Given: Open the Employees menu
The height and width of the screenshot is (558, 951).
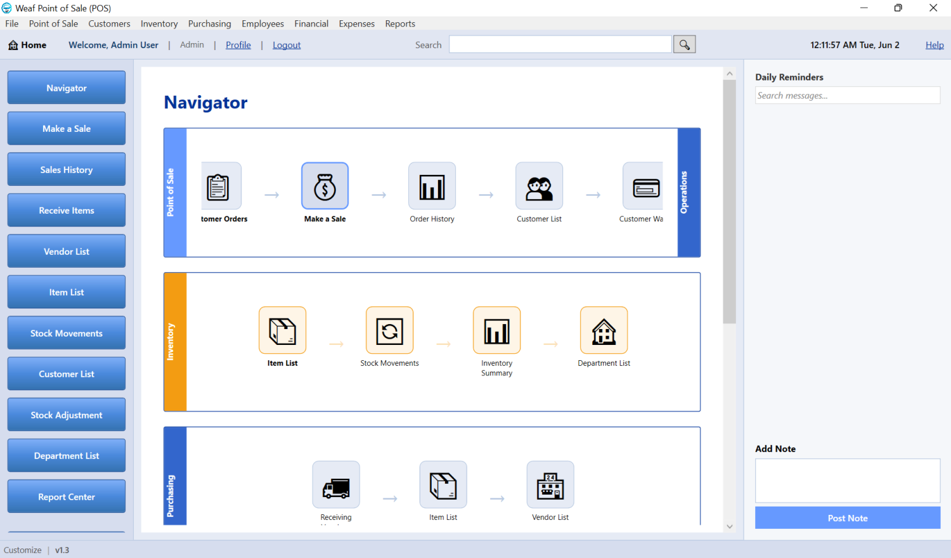Looking at the screenshot, I should (x=262, y=23).
